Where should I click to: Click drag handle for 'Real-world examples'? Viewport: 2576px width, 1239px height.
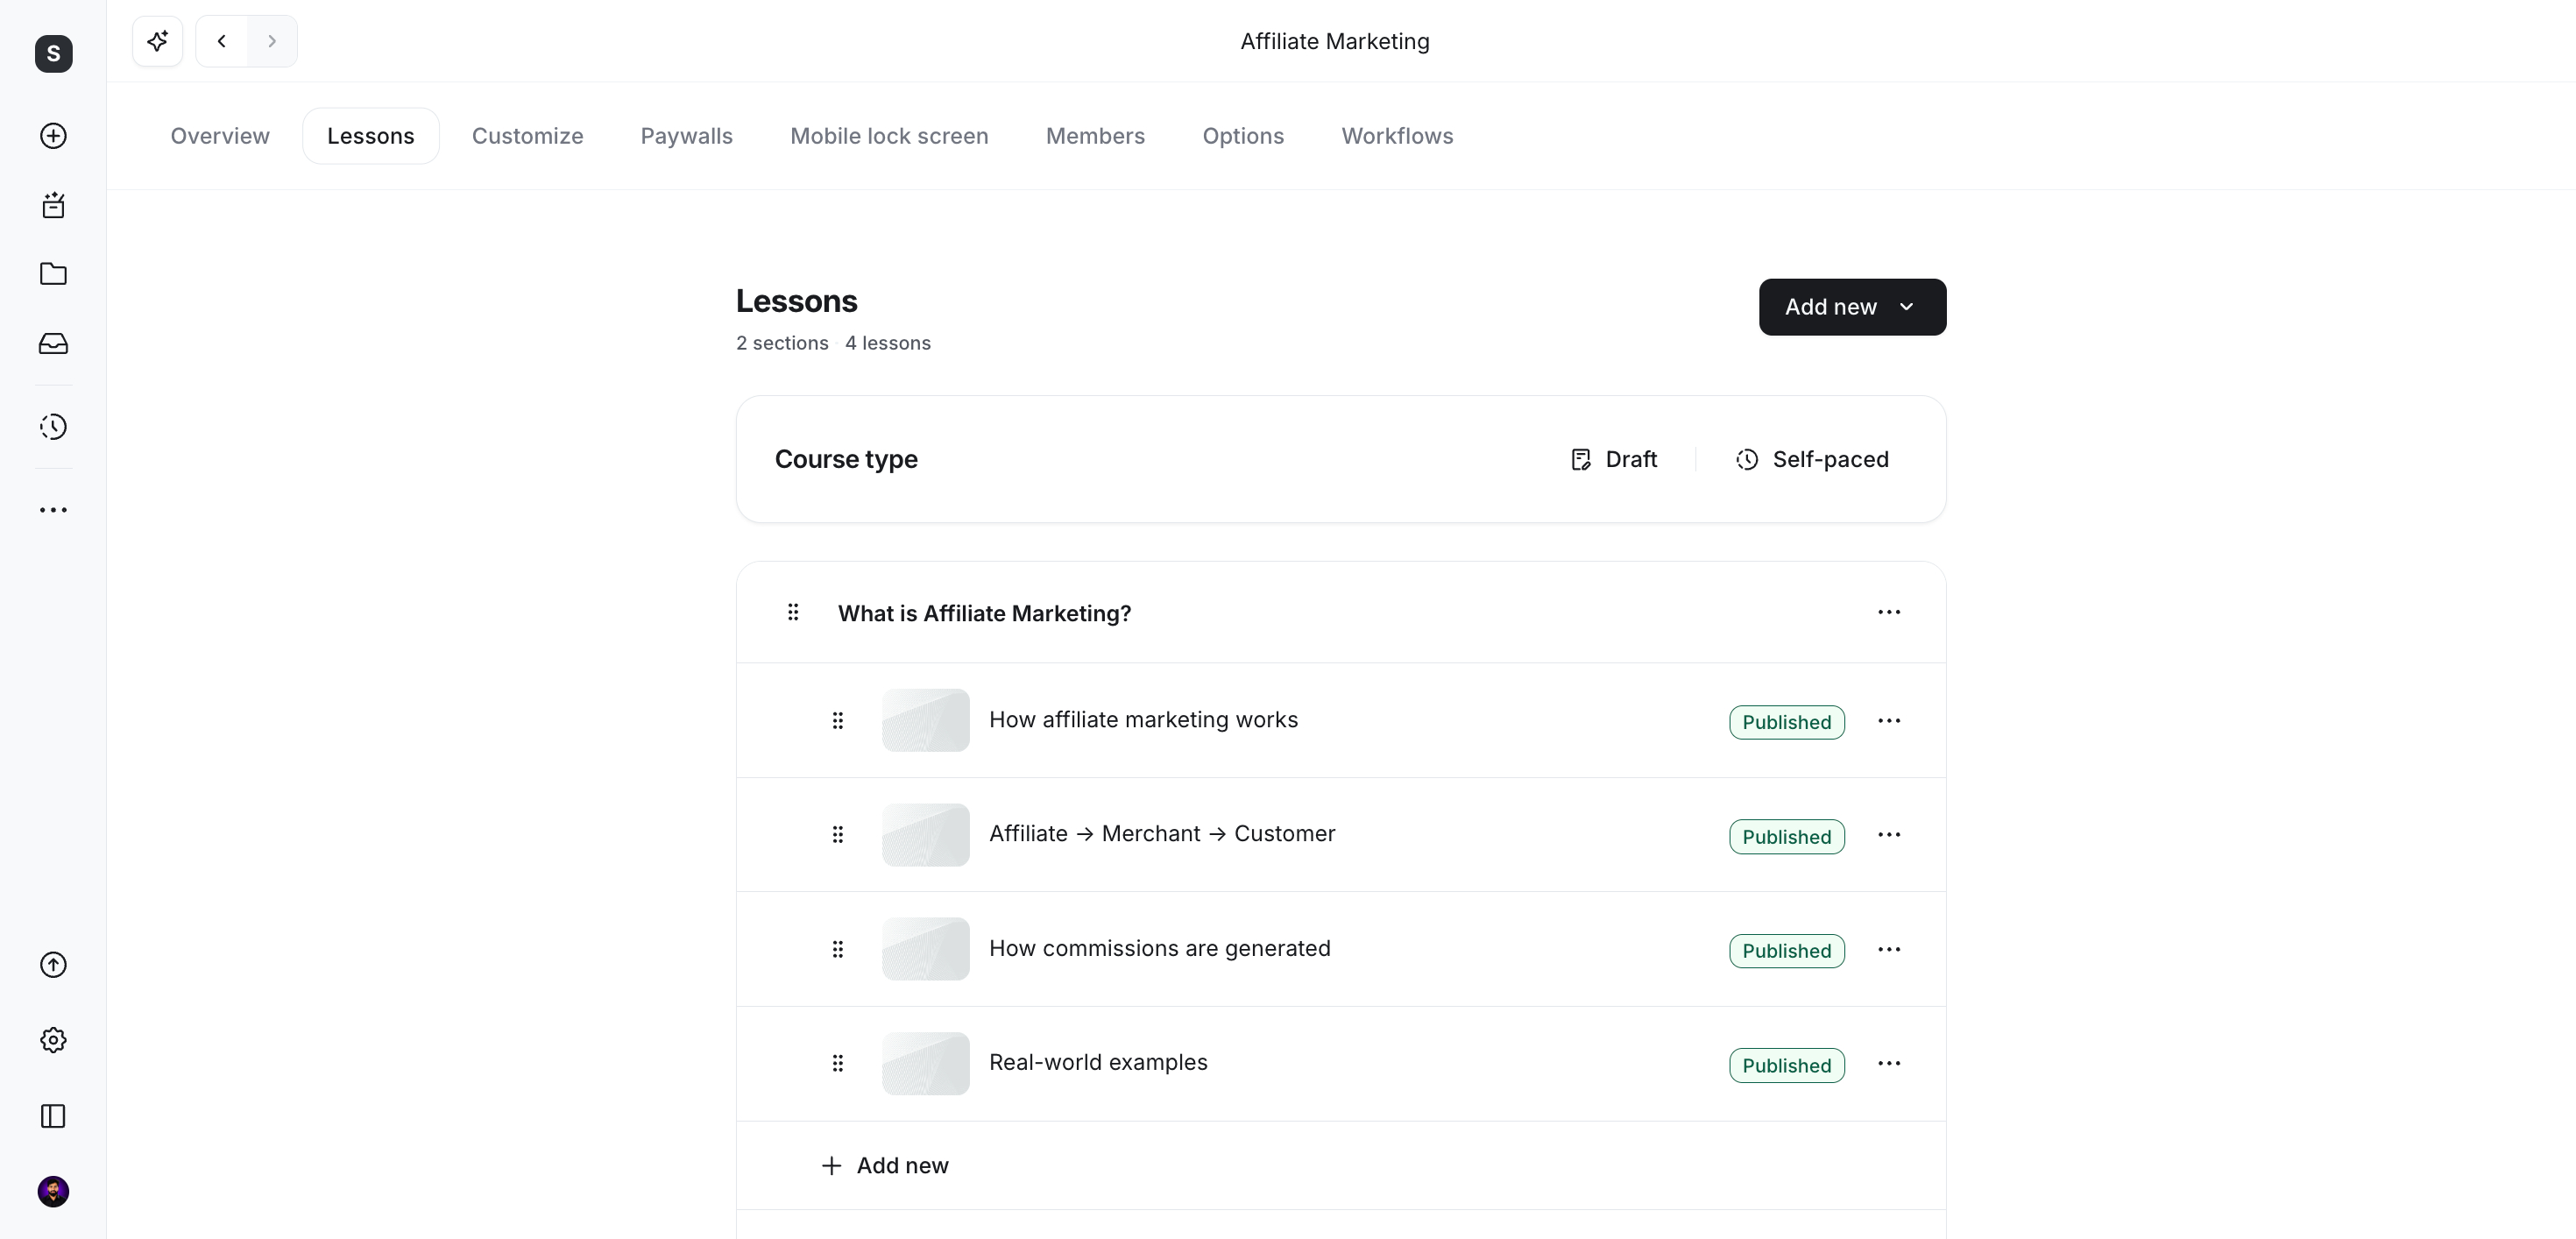point(838,1064)
